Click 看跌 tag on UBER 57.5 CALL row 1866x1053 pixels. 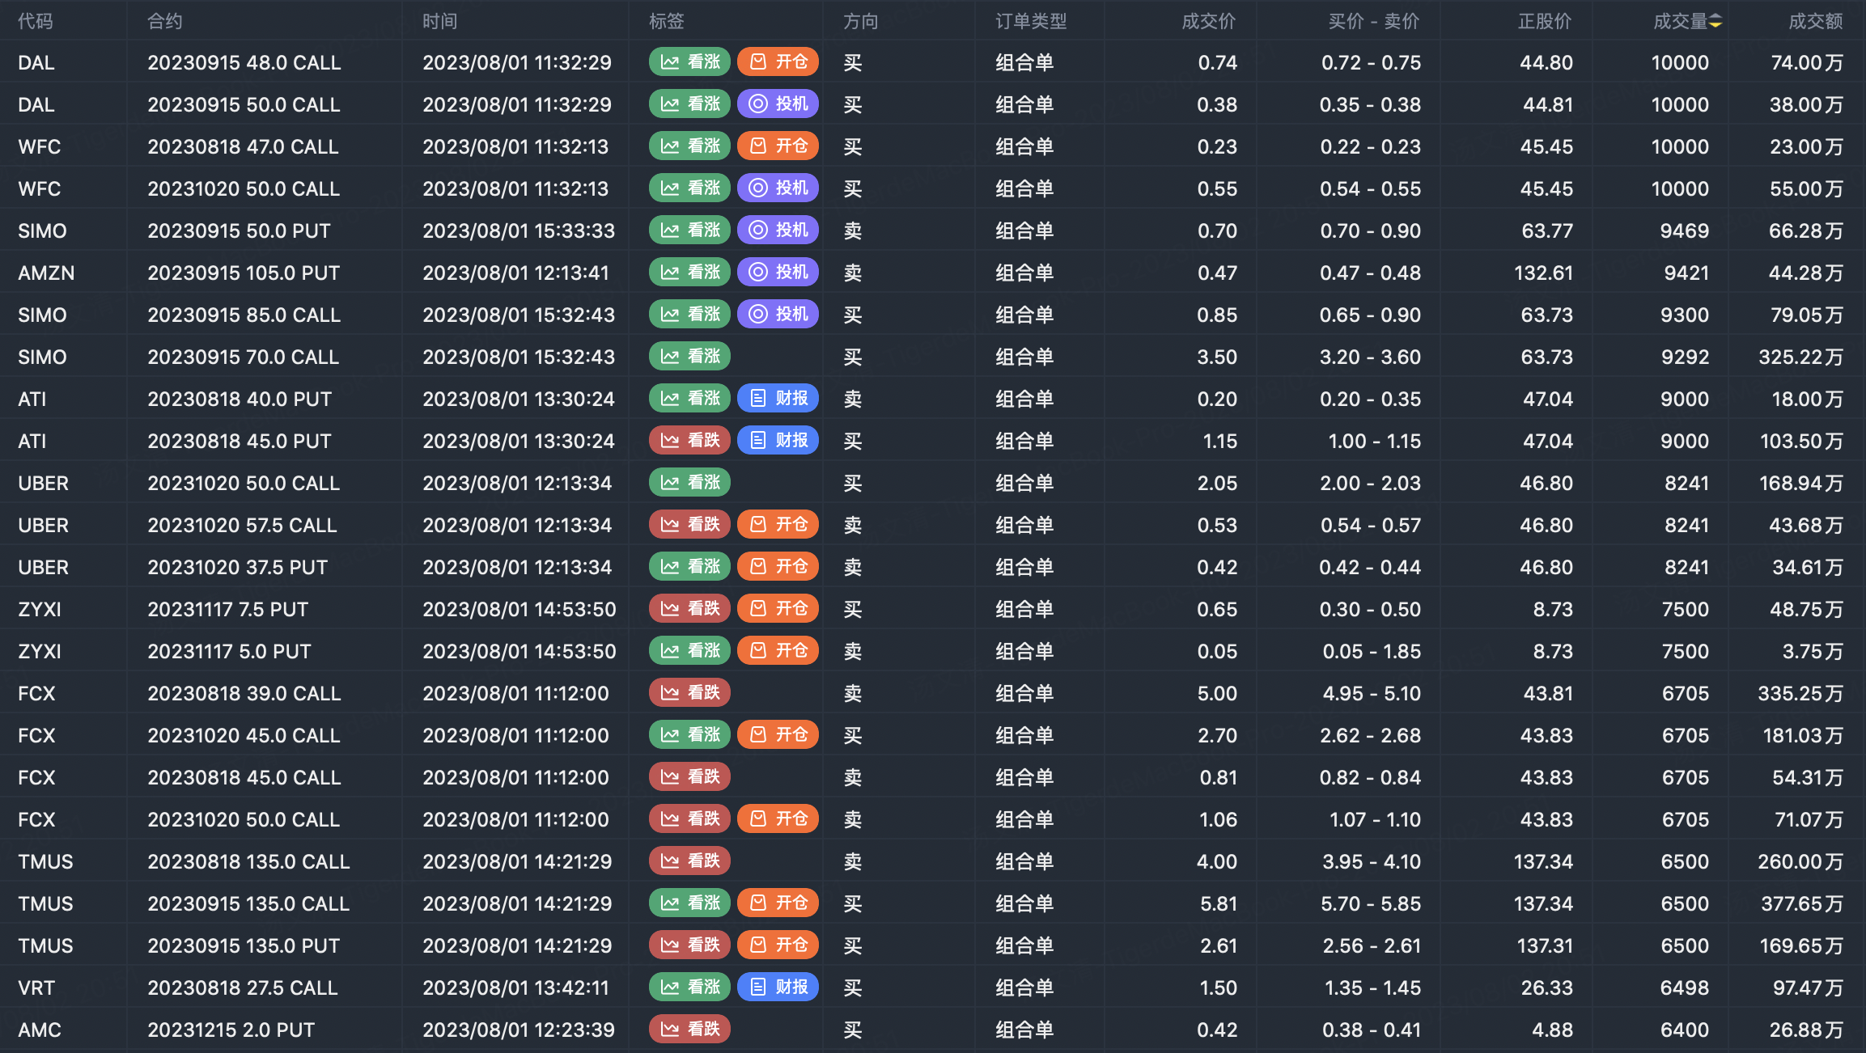click(x=689, y=525)
